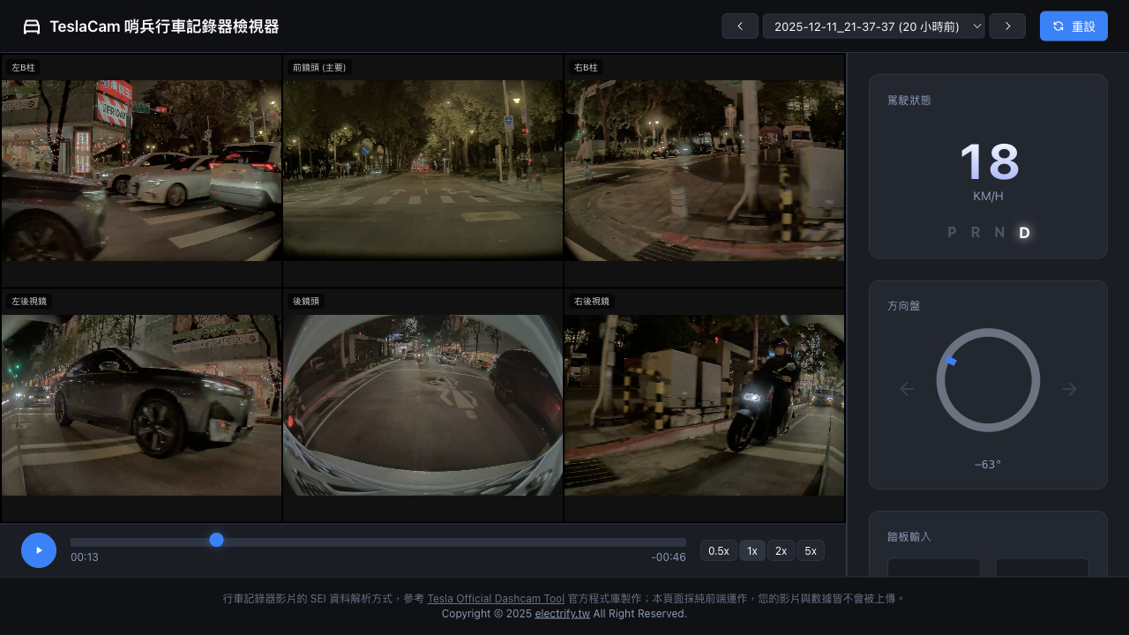
Task: Click the TeslaCam car logo icon
Action: pos(32,27)
